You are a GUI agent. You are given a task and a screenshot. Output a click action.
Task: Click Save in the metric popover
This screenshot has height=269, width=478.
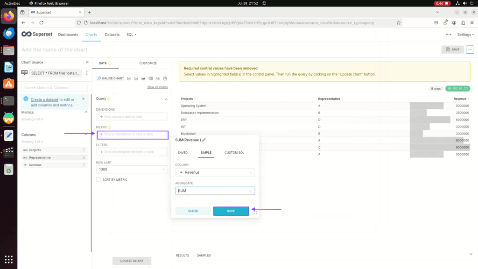tap(231, 211)
